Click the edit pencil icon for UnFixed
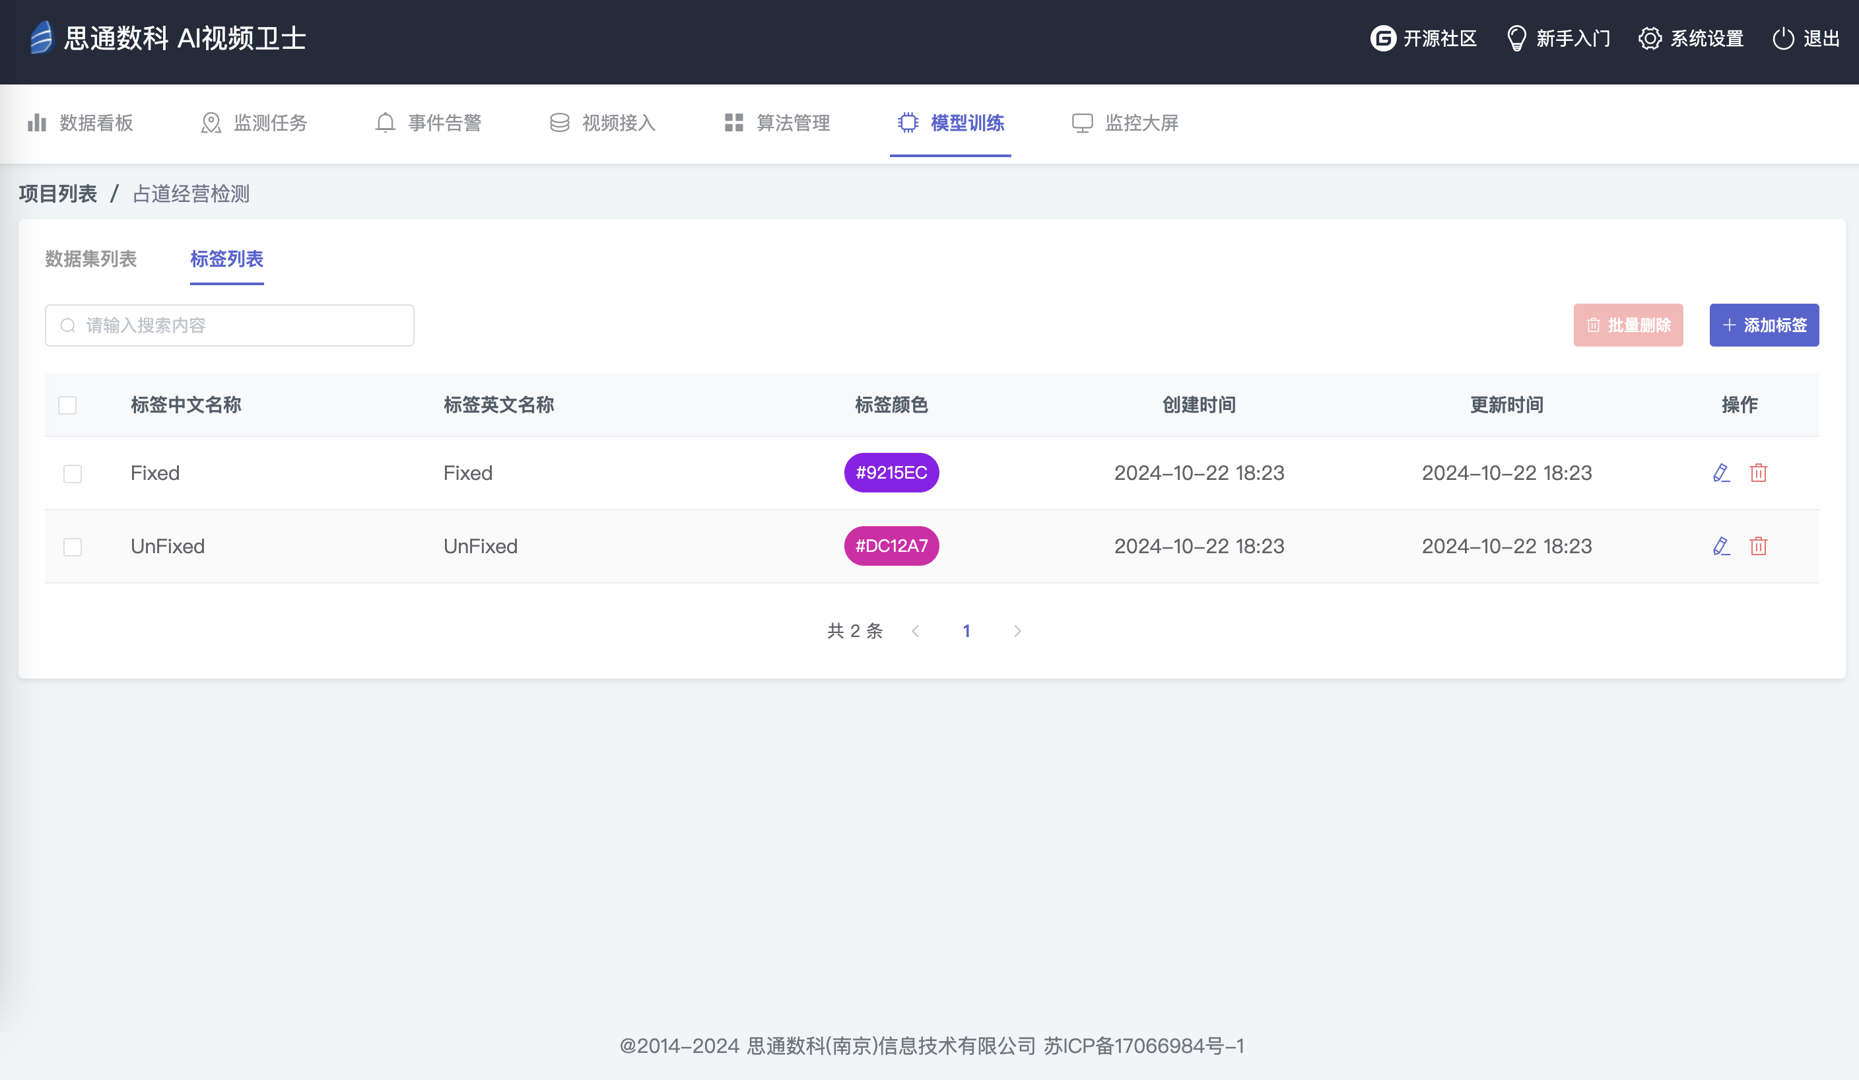Viewport: 1859px width, 1080px height. point(1720,546)
